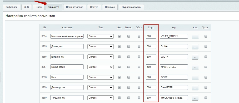Open the SEO tab

pyautogui.click(x=27, y=7)
